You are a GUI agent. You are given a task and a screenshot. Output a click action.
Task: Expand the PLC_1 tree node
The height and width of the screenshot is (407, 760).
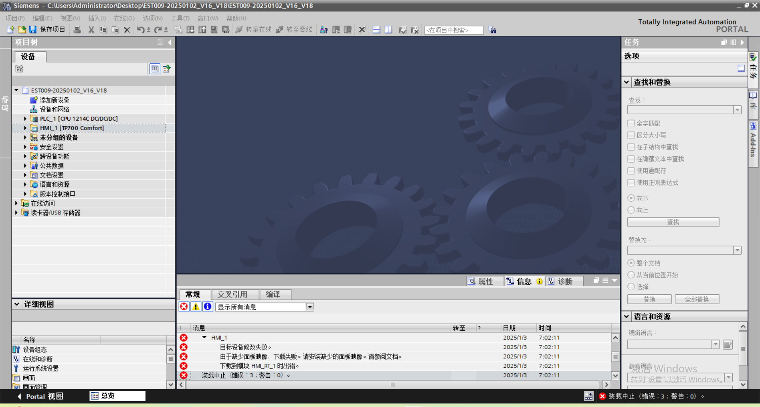(25, 119)
